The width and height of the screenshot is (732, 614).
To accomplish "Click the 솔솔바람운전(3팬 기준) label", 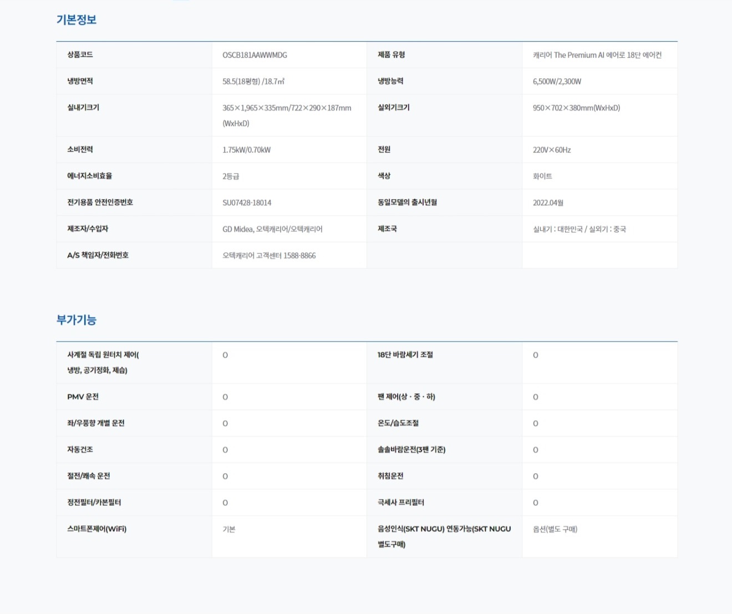I will 411,449.
